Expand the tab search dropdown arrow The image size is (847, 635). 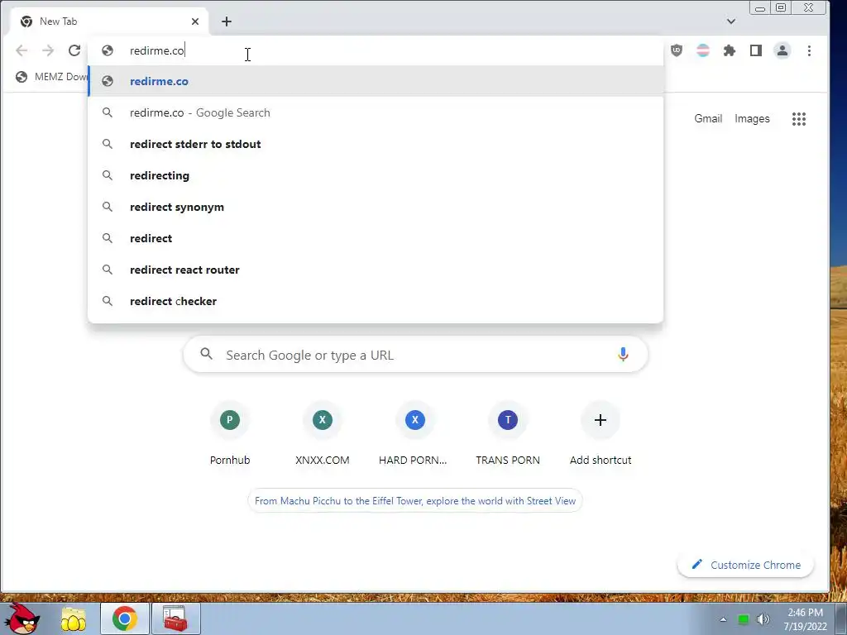731,21
